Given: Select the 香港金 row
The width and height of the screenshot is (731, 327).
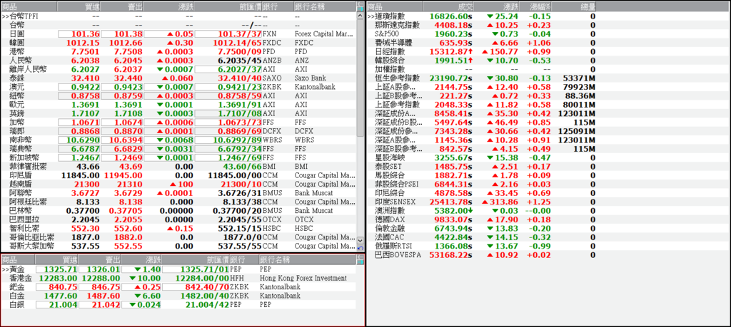Looking at the screenshot, I should [178, 278].
